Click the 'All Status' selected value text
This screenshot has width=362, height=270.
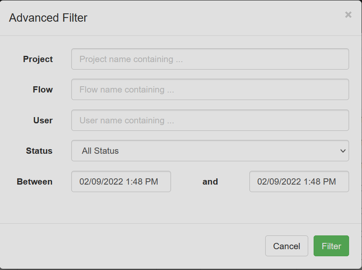click(101, 151)
